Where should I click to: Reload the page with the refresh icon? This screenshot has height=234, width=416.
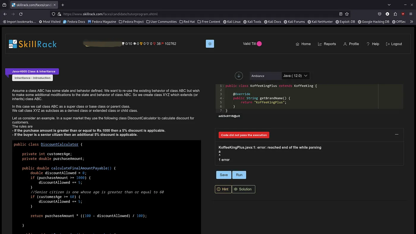pyautogui.click(x=21, y=14)
